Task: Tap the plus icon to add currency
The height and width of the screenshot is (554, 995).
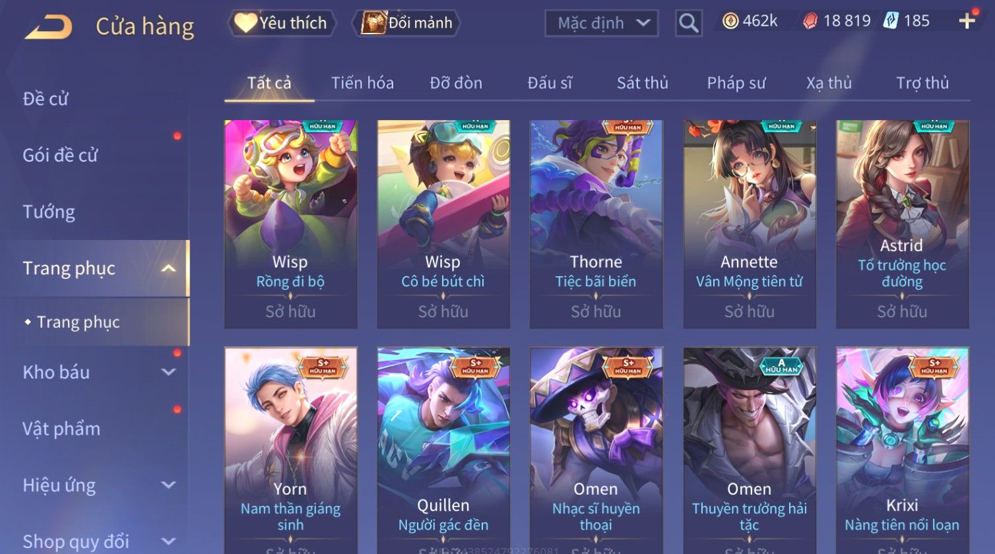Action: [967, 22]
